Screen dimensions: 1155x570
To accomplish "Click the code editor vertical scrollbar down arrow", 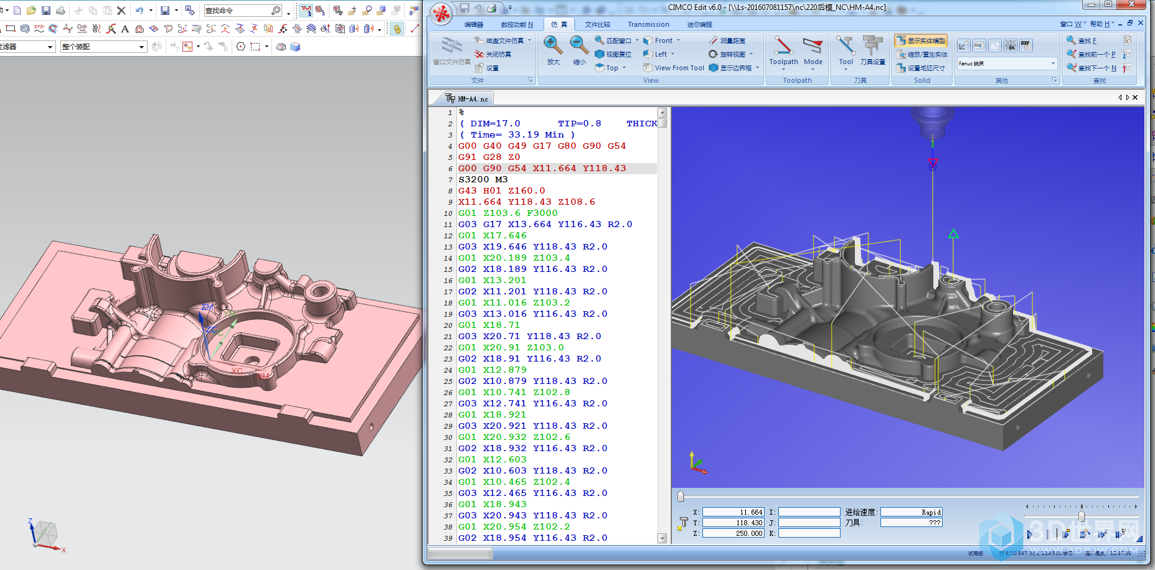I will [662, 538].
